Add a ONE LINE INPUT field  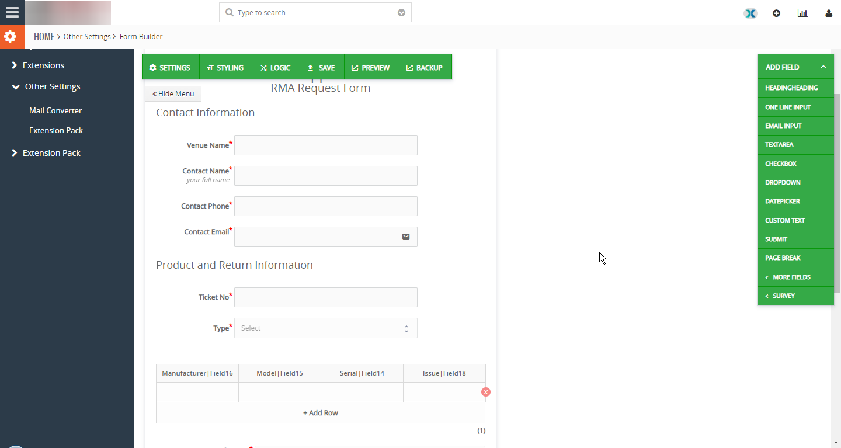tap(796, 107)
